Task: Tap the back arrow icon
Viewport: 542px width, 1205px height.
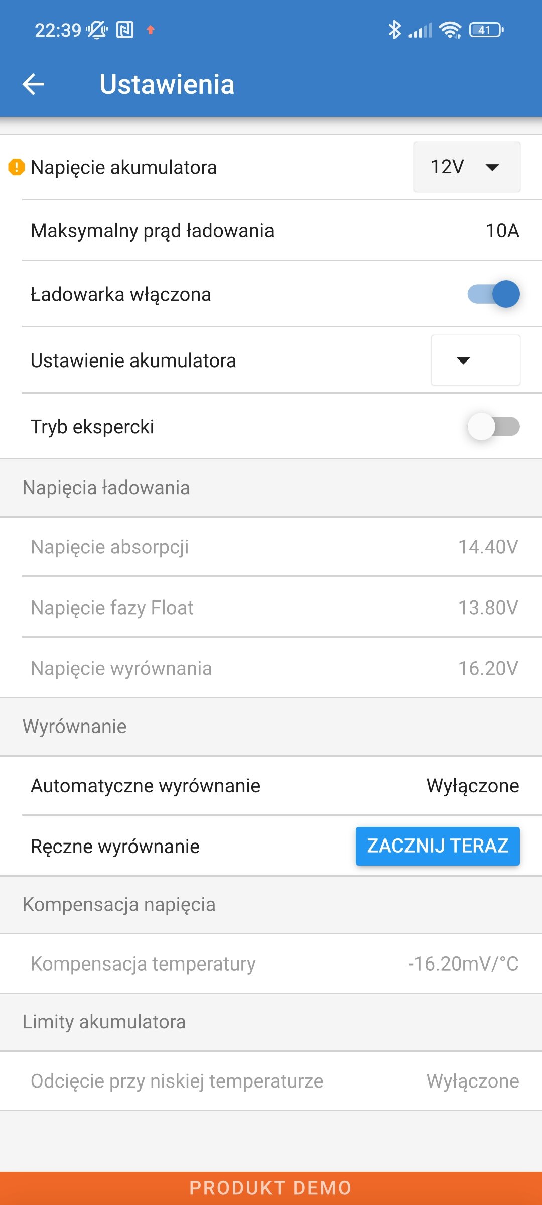Action: 34,84
